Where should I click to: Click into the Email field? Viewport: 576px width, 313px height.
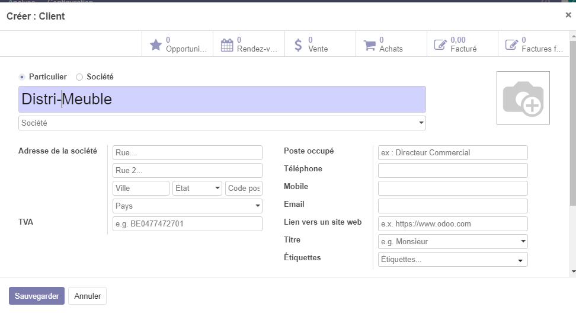click(x=452, y=206)
